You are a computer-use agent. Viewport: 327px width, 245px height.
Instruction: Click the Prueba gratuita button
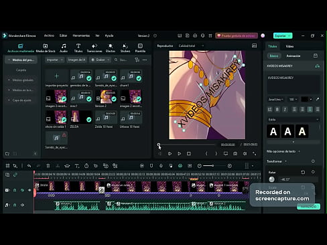pyautogui.click(x=237, y=35)
